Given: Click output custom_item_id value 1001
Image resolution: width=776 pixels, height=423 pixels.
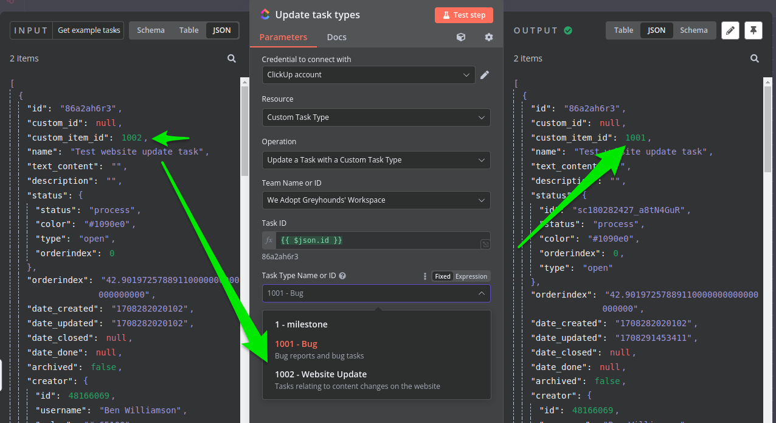Looking at the screenshot, I should click(x=635, y=138).
